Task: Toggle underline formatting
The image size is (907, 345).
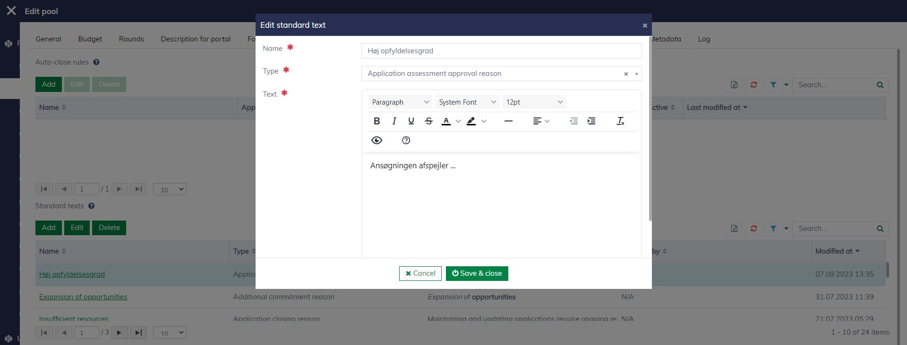Action: (x=411, y=121)
